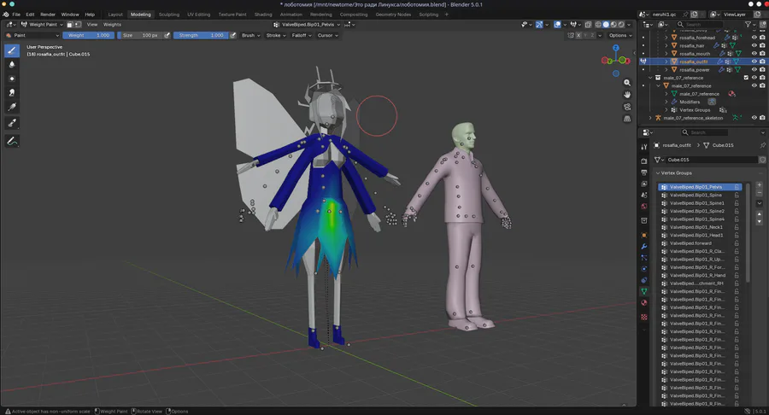Viewport: 769px width, 415px height.
Task: Select the Smear brush tool
Action: 12,92
